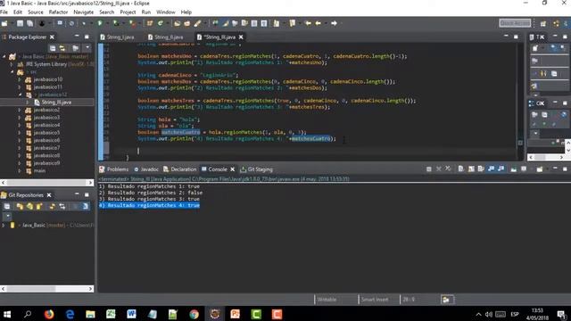The height and width of the screenshot is (321, 571).
Task: Click the Forward navigation arrow in toolbar
Action: point(334,23)
